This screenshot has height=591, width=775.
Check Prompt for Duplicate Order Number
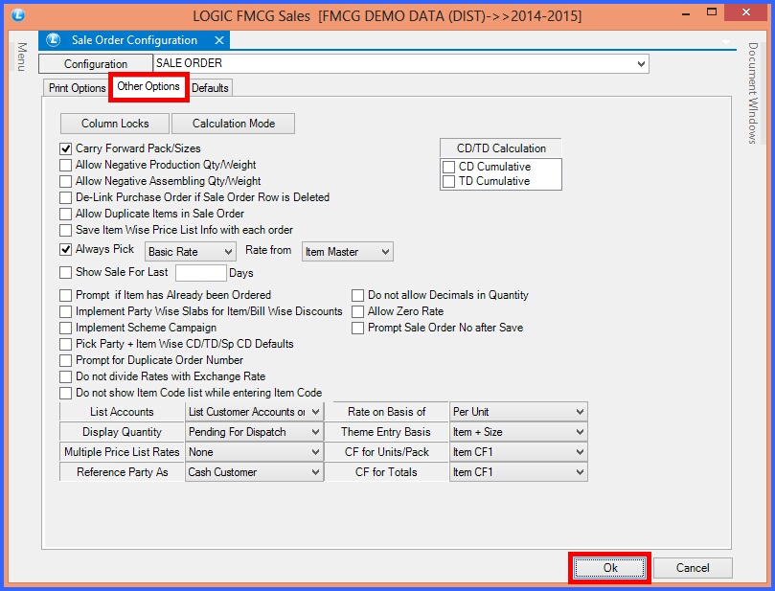pyautogui.click(x=65, y=360)
